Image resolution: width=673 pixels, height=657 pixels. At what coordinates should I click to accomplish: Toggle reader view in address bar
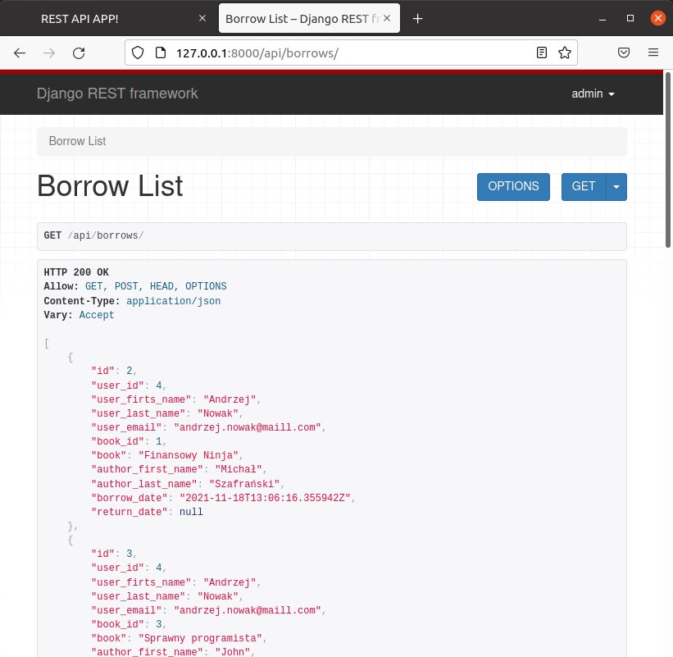tap(542, 52)
